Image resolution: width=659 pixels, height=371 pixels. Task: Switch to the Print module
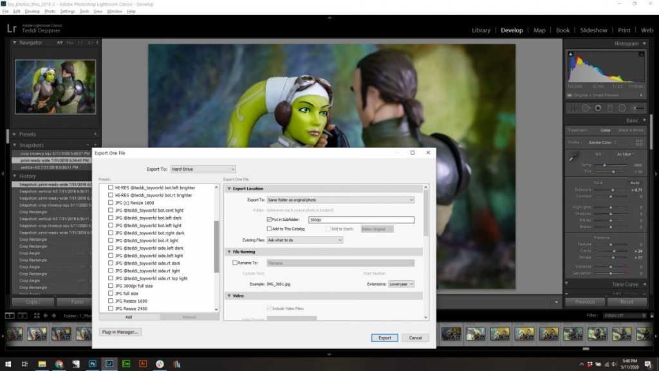pyautogui.click(x=624, y=30)
